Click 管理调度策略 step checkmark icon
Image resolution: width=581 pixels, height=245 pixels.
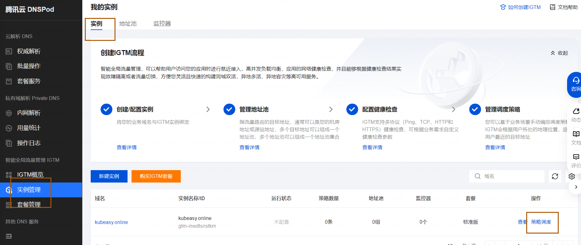(475, 109)
